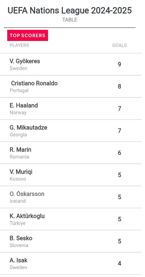
Task: Click Portugal team label under Ronaldo
Action: click(x=19, y=90)
